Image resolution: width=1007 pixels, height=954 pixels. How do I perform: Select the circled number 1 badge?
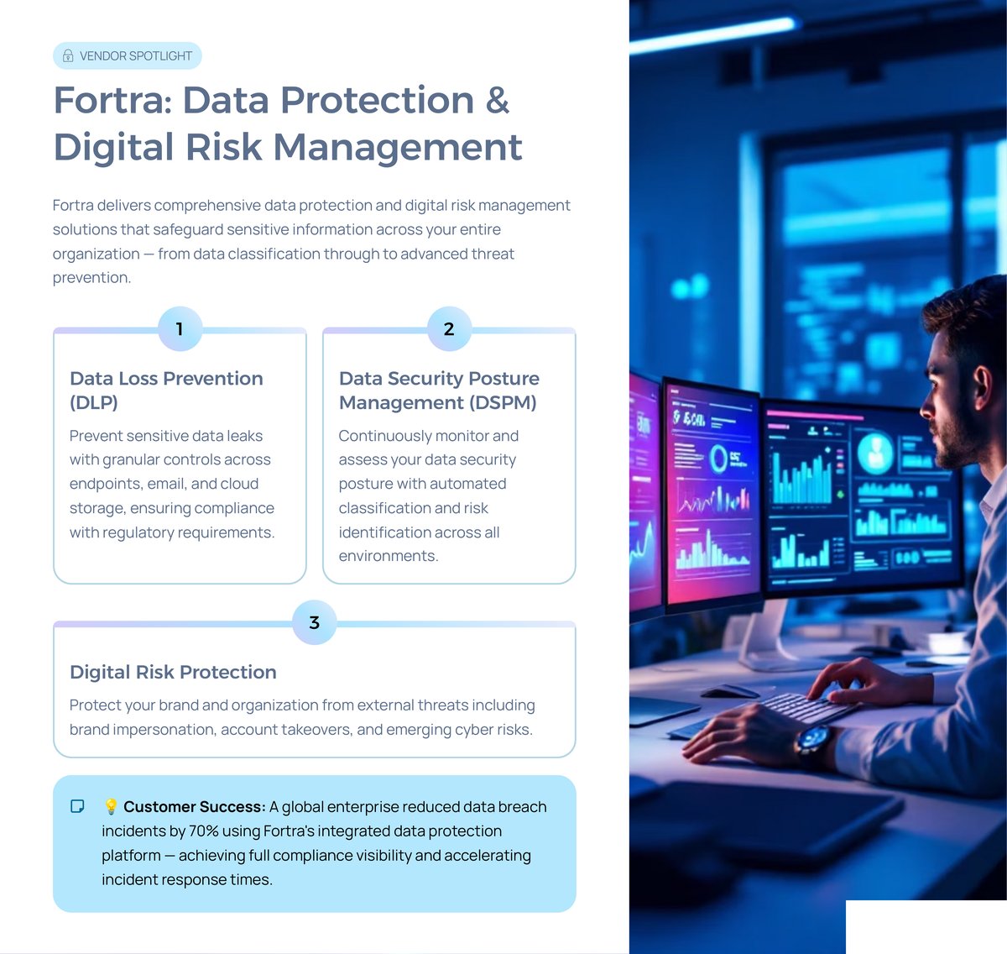coord(179,329)
